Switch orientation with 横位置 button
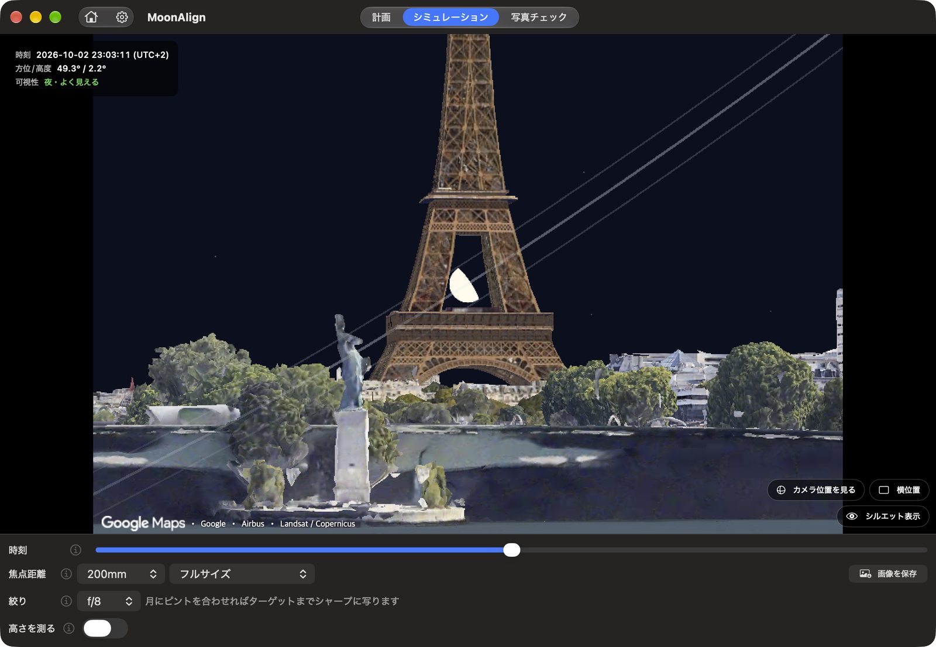The width and height of the screenshot is (936, 647). pos(899,490)
